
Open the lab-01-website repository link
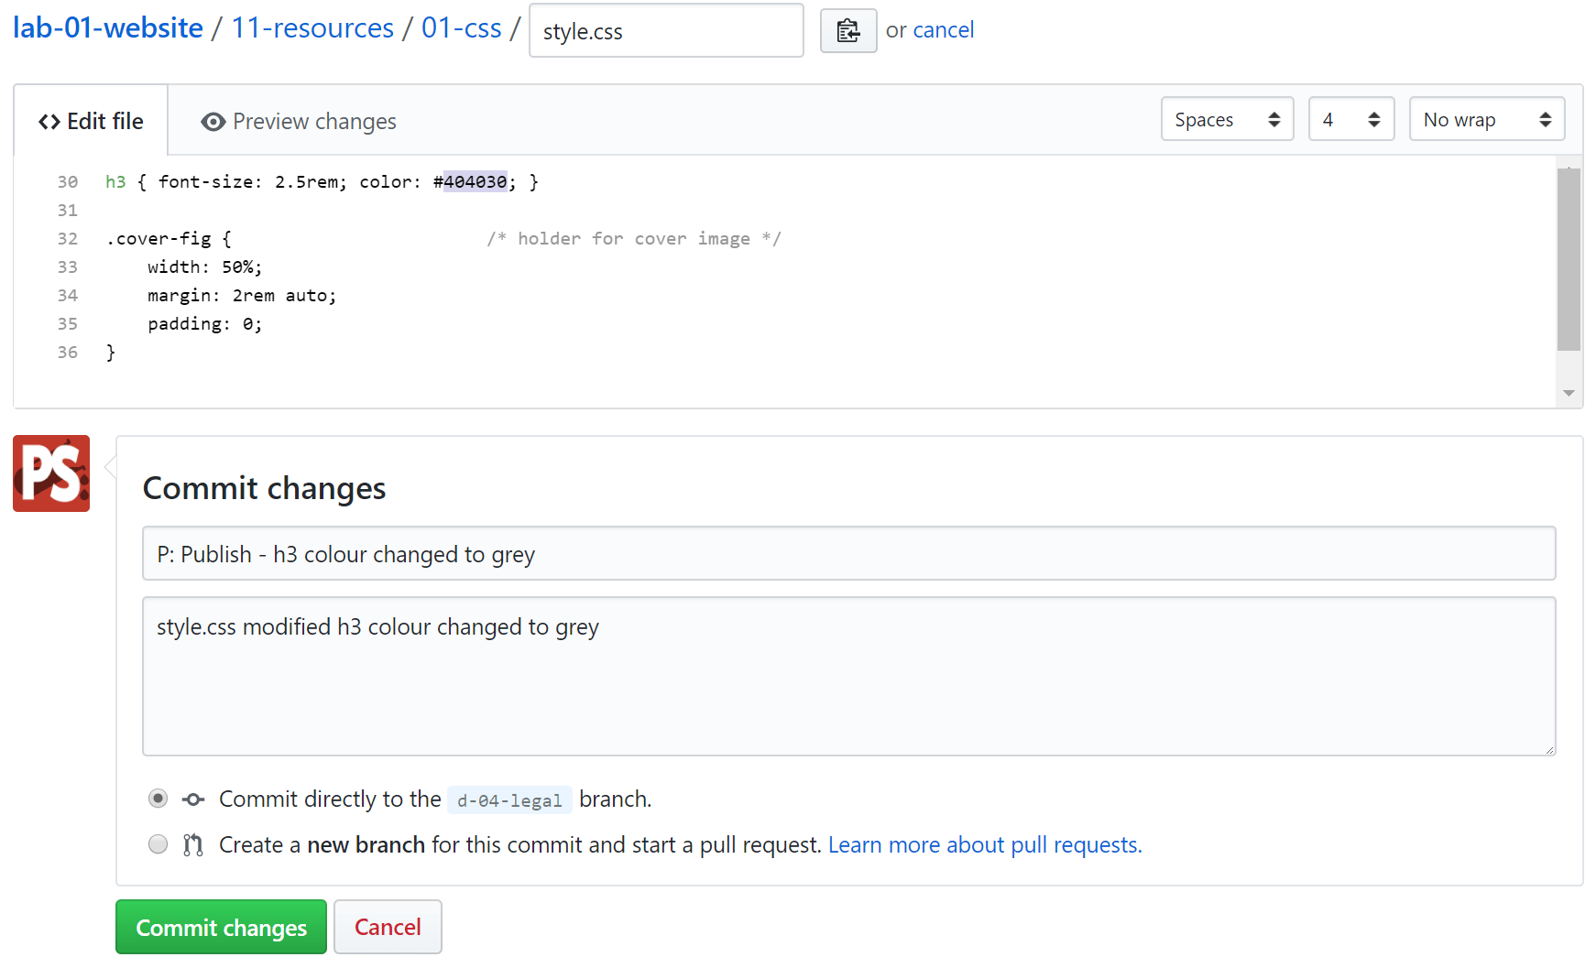click(x=108, y=28)
